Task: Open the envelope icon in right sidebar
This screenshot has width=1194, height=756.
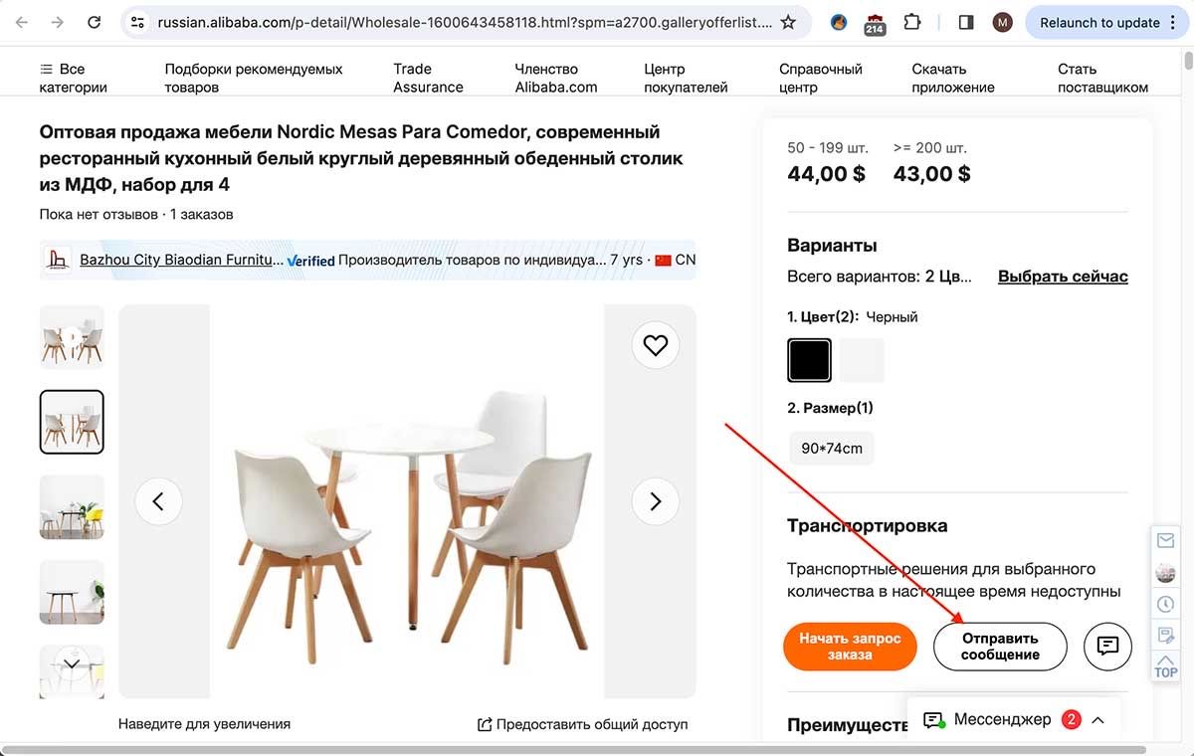Action: (1165, 540)
